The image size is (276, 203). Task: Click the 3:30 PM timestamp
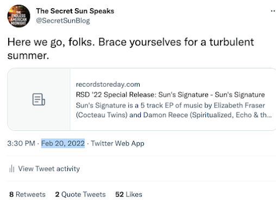point(21,143)
